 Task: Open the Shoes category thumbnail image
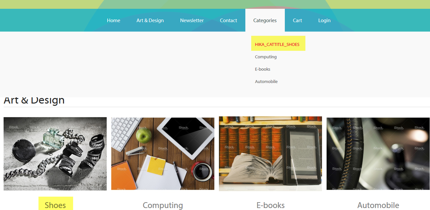[55, 154]
